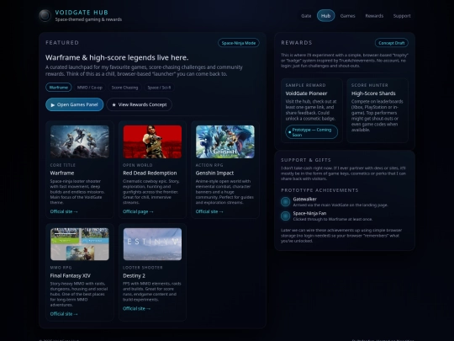The width and height of the screenshot is (454, 341).
Task: Open the Rewards nav item
Action: pyautogui.click(x=374, y=16)
